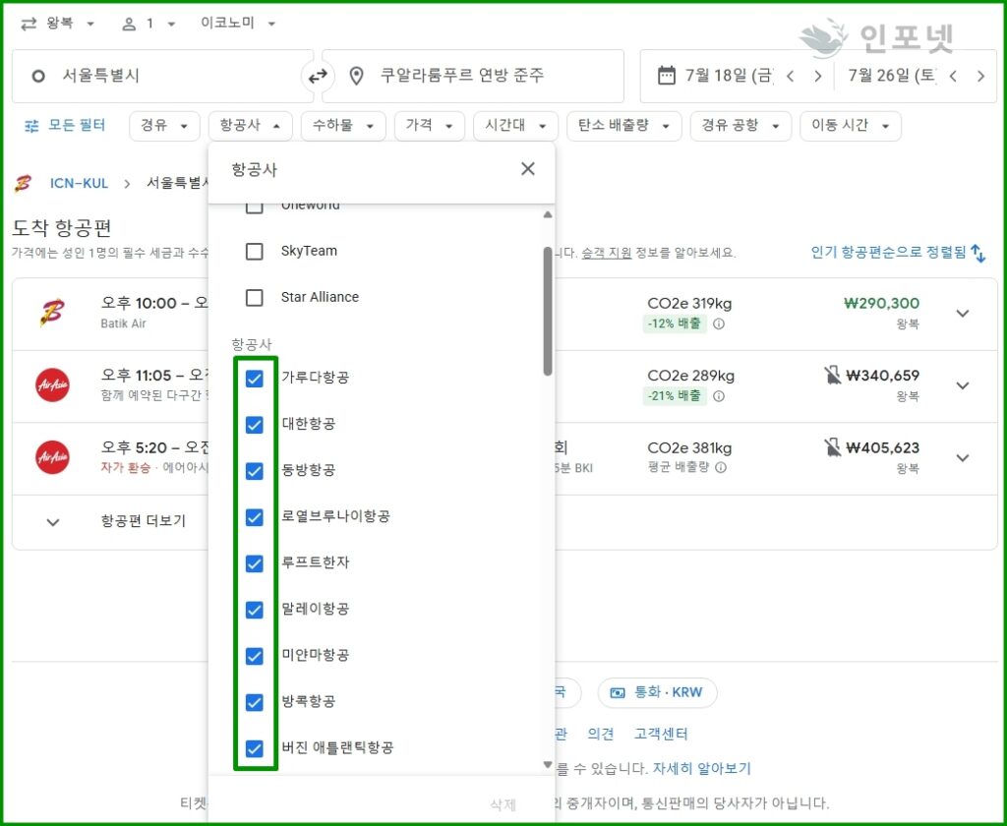Click the scrollbar up arrow in airline list
The height and width of the screenshot is (826, 1007).
tap(548, 214)
